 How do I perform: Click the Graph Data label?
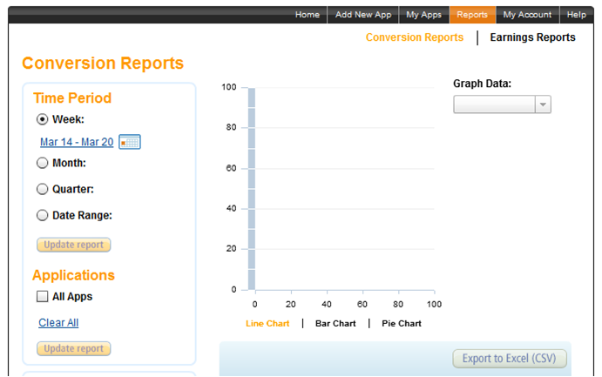483,84
